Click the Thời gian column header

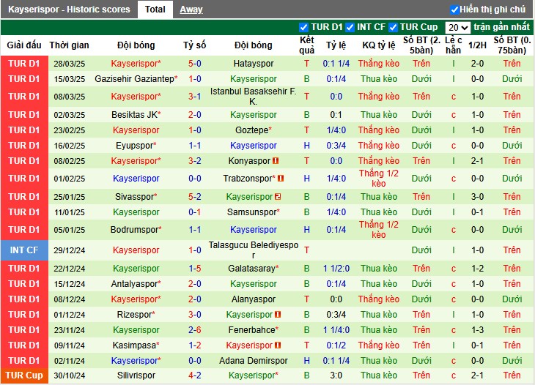[70, 45]
